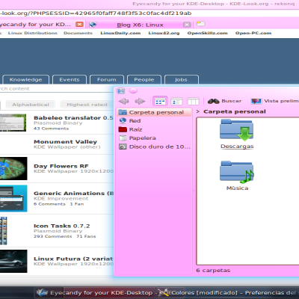Image resolution: width=299 pixels, height=299 pixels.
Task: Click 43 Comments under Babeleo translator
Action: pos(51,129)
